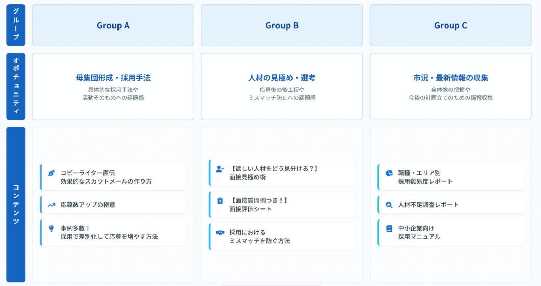Screen dimensions: 541x286
Task: Click the lightbulb icon next to 事例多数！
Action: tap(52, 228)
